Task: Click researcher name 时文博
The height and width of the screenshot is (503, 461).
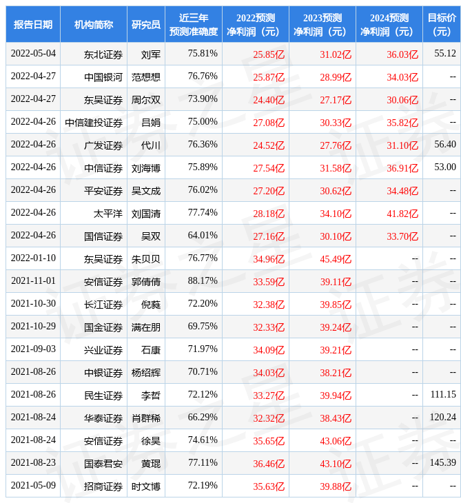Action: [146, 487]
